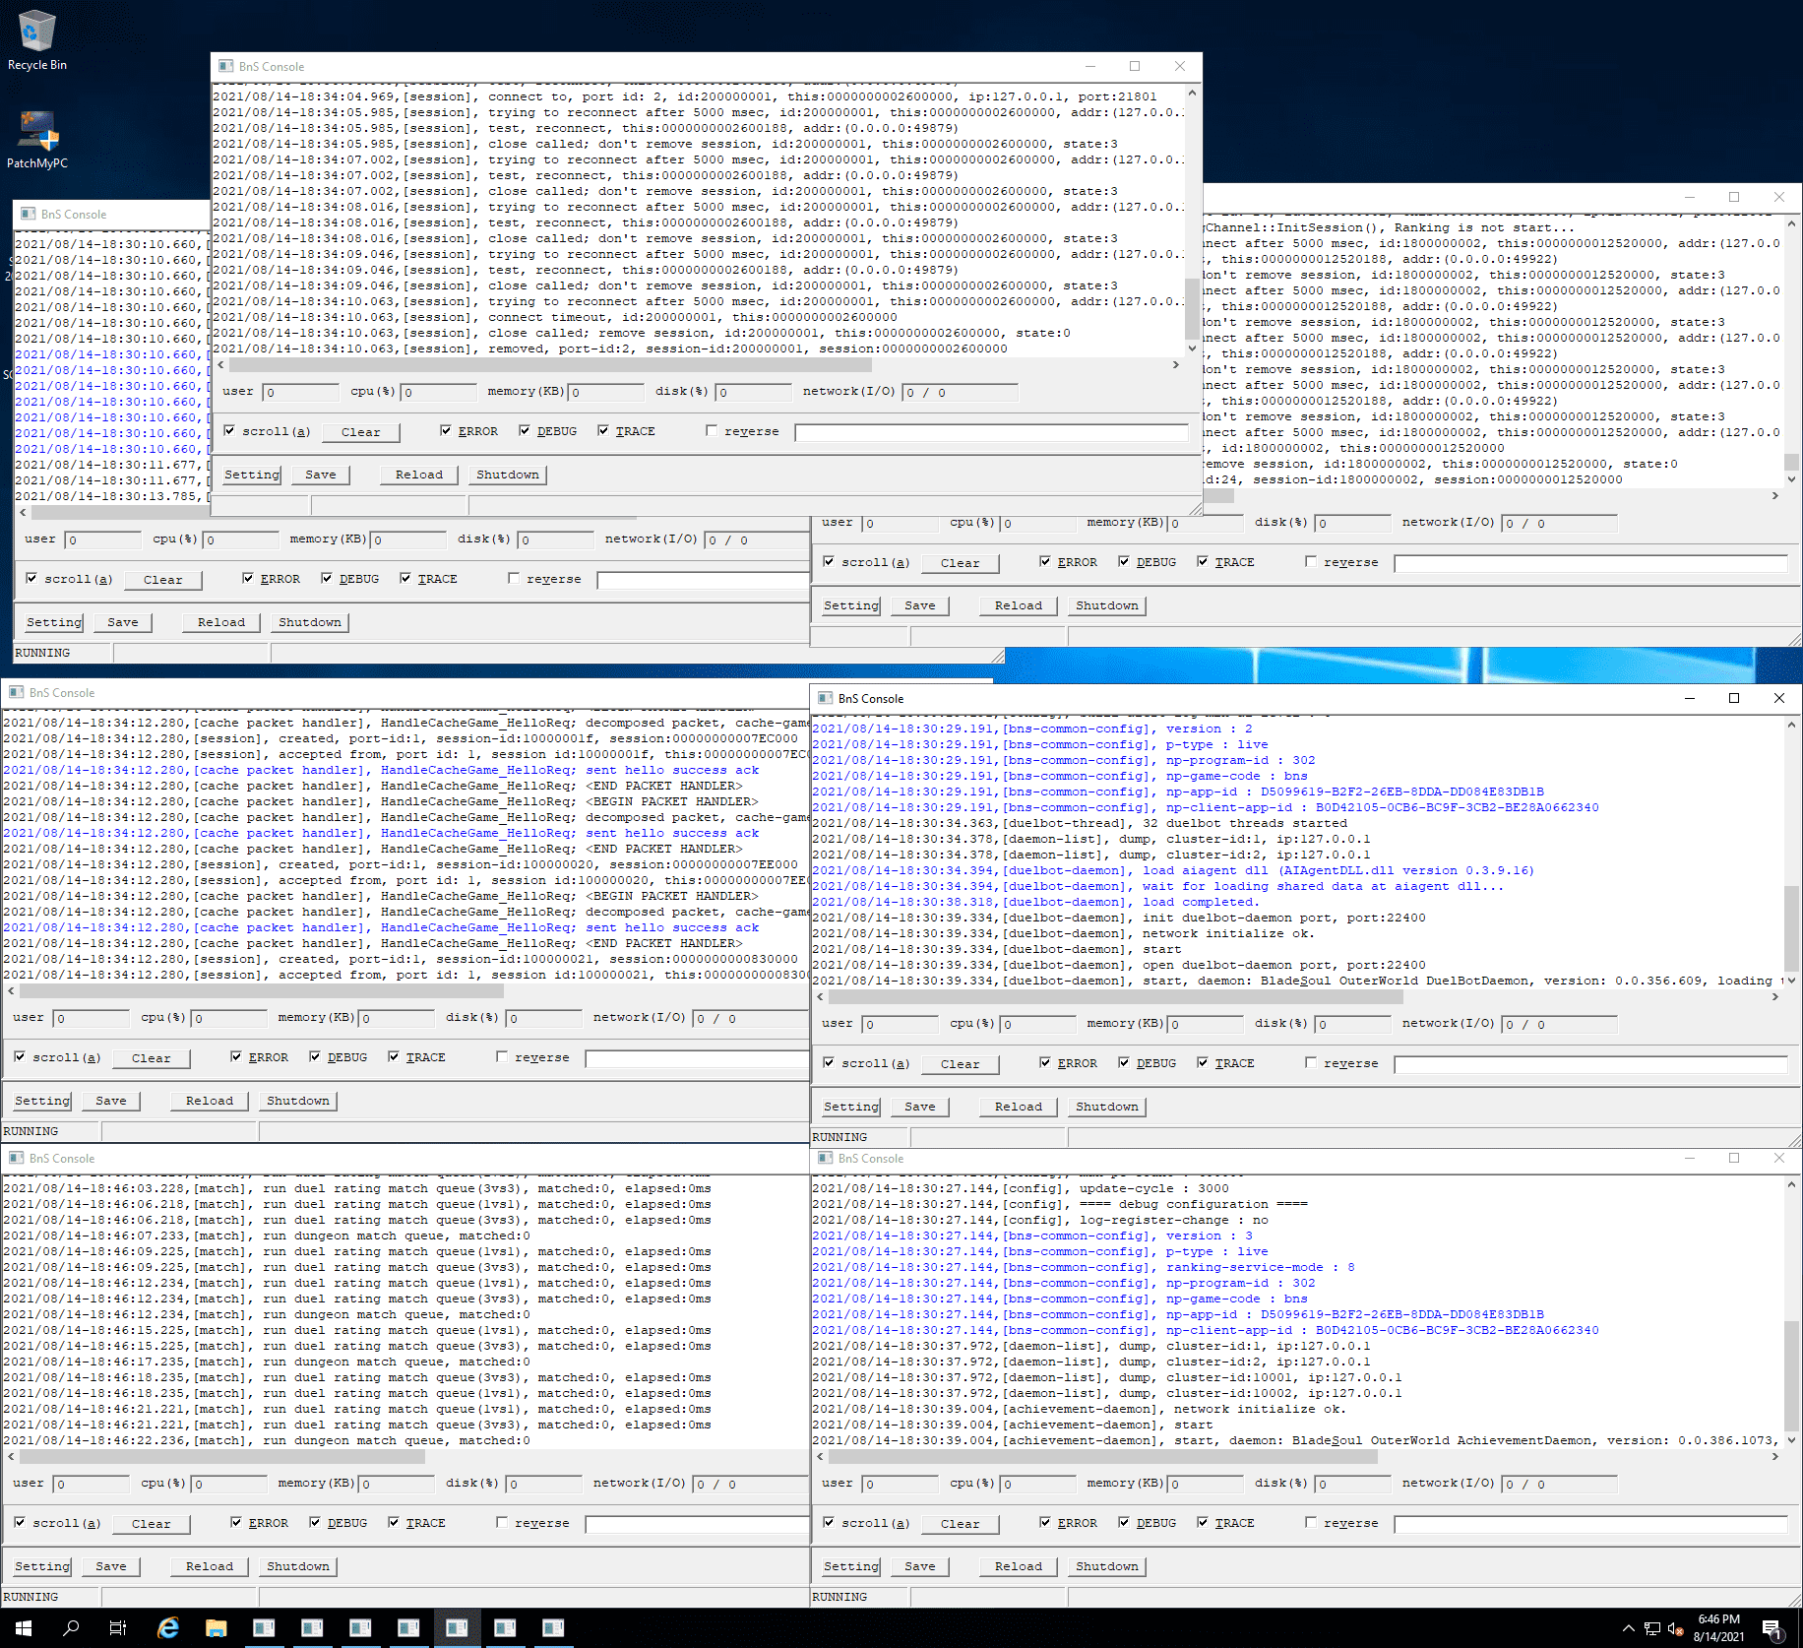Click scroll-up arrow in session-log console
The height and width of the screenshot is (1648, 1803).
coord(1193,93)
